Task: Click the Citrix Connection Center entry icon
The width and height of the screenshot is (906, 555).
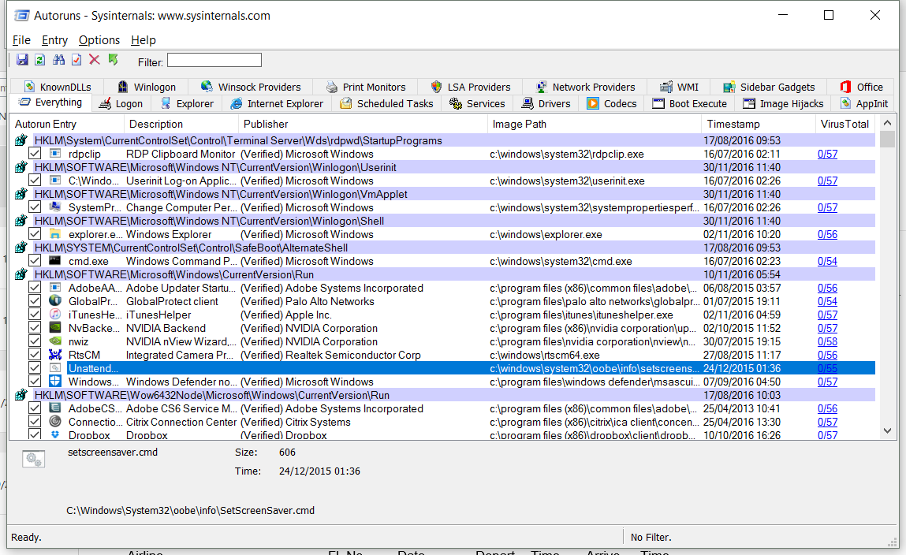Action: (55, 422)
